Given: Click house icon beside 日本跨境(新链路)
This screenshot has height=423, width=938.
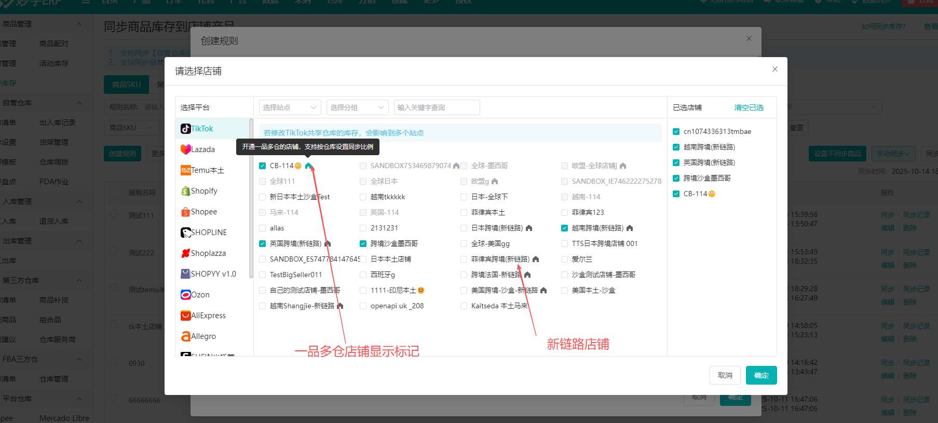Looking at the screenshot, I should 529,228.
